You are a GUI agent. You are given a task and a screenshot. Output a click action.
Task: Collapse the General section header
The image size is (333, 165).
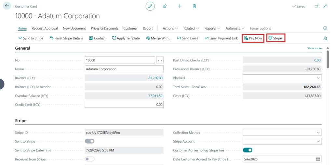(x=22, y=48)
